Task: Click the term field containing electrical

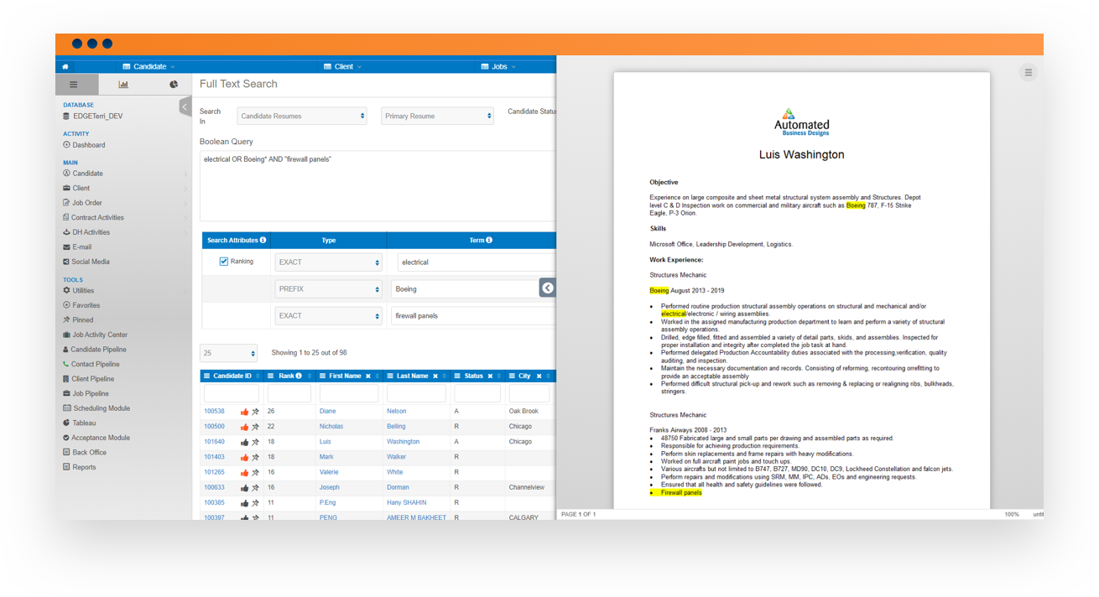Action: click(x=476, y=262)
